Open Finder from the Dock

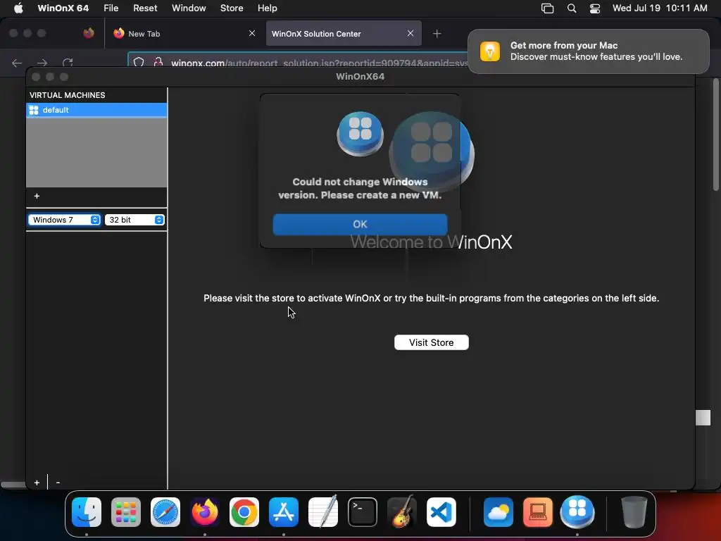(87, 512)
